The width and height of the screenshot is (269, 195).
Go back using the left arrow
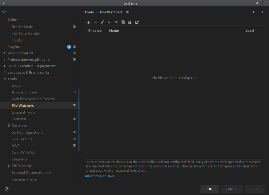tap(254, 12)
